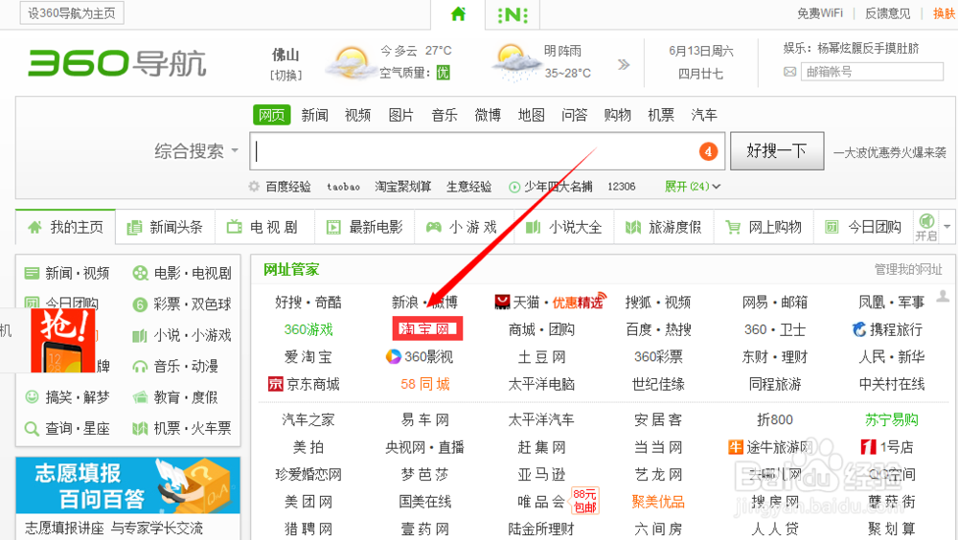958x540 pixels.
Task: Open the gear icon beside 百度经验
Action: pyautogui.click(x=254, y=187)
